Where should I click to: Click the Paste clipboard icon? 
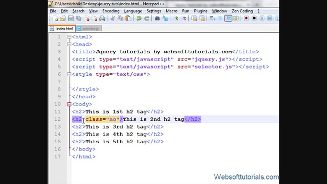[128, 18]
